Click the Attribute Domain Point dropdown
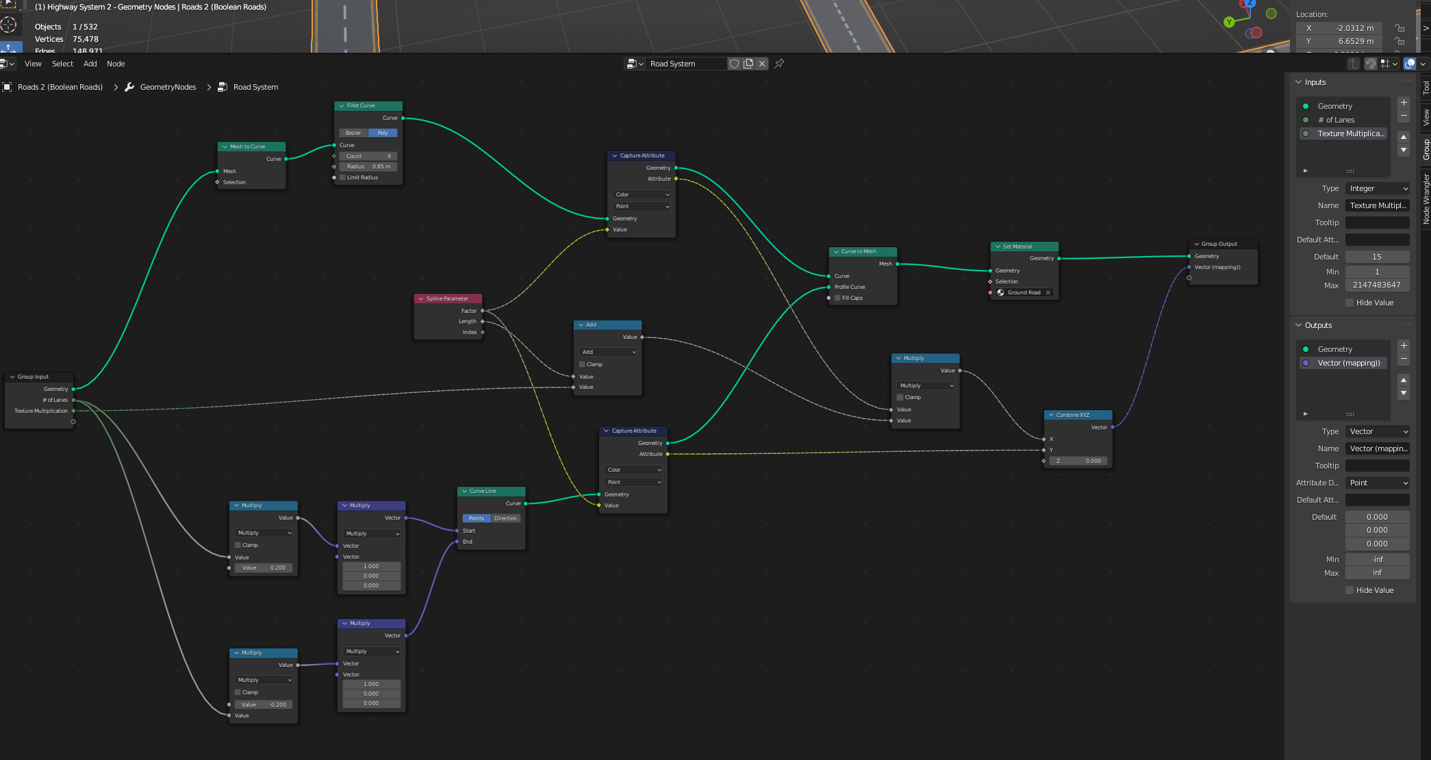This screenshot has width=1431, height=760. (1376, 482)
